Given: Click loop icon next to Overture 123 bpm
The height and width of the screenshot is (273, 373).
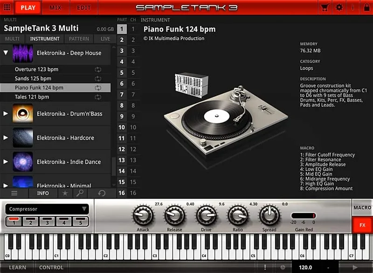Looking at the screenshot, I should 98,69.
